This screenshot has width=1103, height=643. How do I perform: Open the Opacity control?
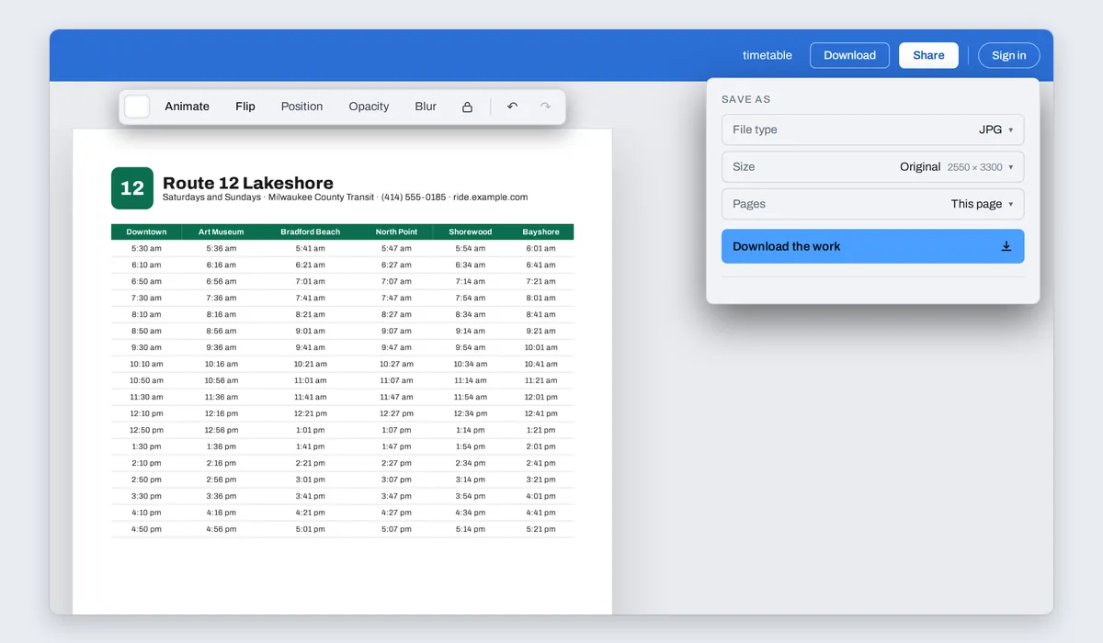(369, 107)
